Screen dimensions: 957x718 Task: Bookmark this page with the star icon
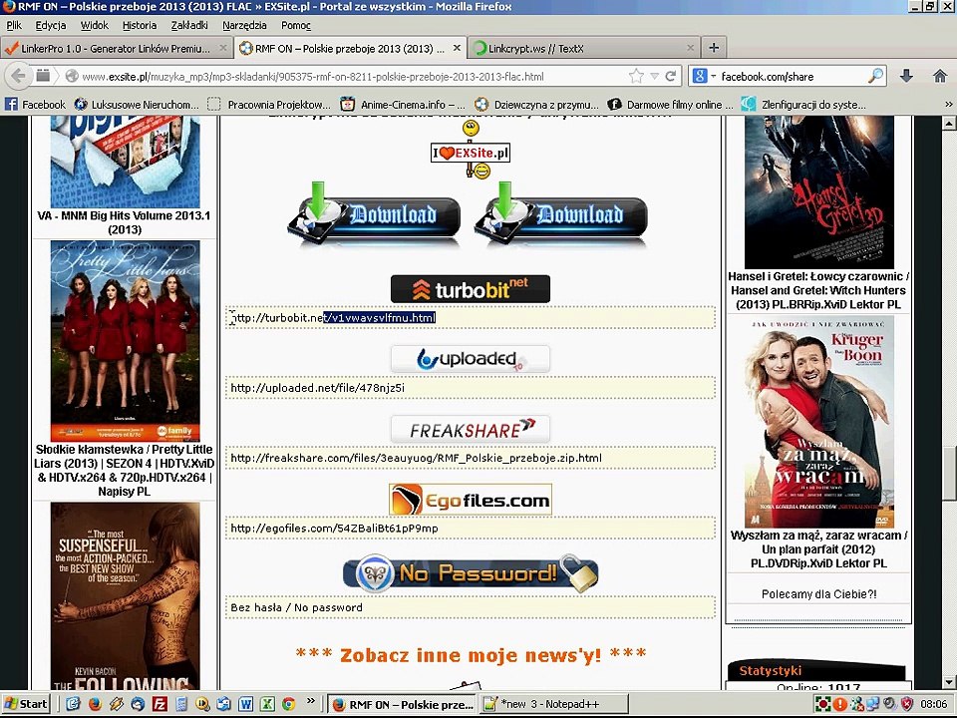pos(636,77)
